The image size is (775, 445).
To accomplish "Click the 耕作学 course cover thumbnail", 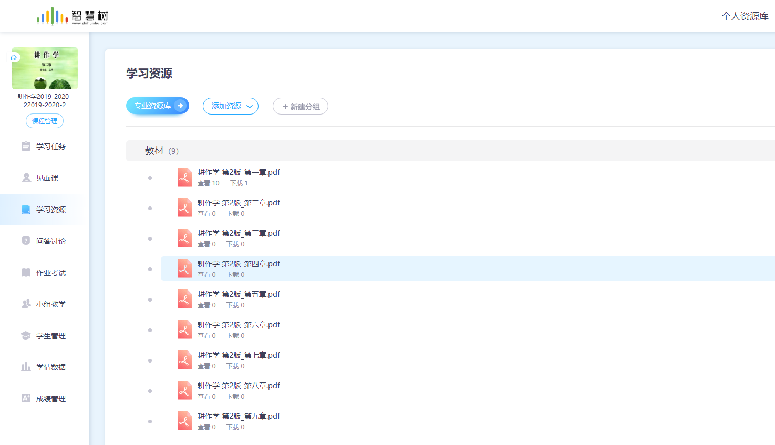I will point(45,69).
